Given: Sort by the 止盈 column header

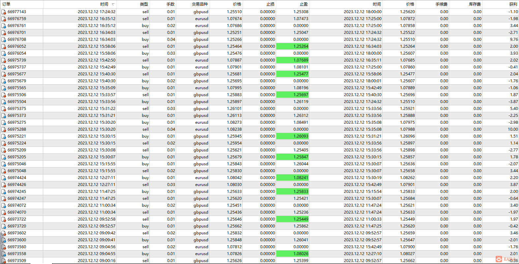Looking at the screenshot, I should tap(304, 4).
